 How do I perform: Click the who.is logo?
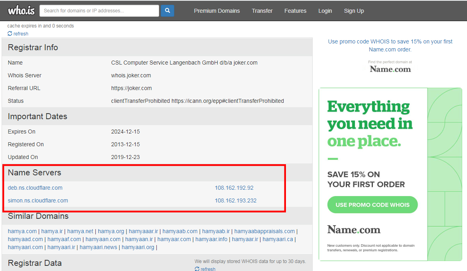(21, 11)
